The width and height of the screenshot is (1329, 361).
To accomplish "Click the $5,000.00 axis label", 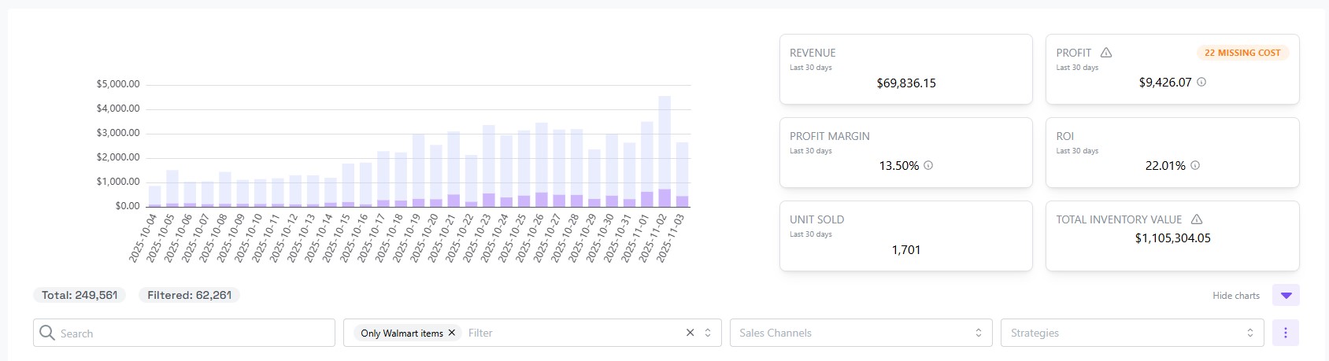I will click(118, 84).
